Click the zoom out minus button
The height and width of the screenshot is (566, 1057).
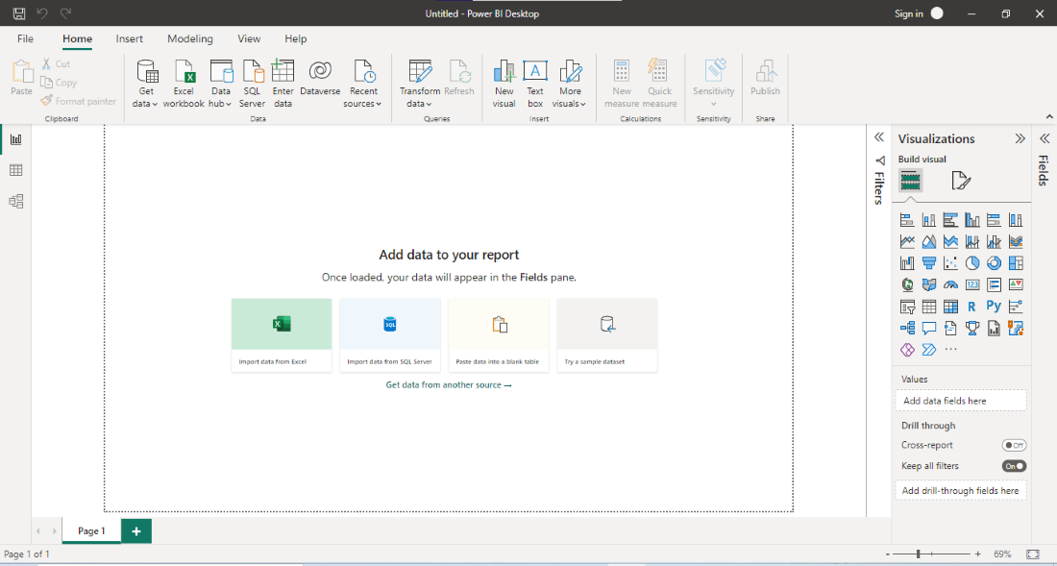click(888, 554)
